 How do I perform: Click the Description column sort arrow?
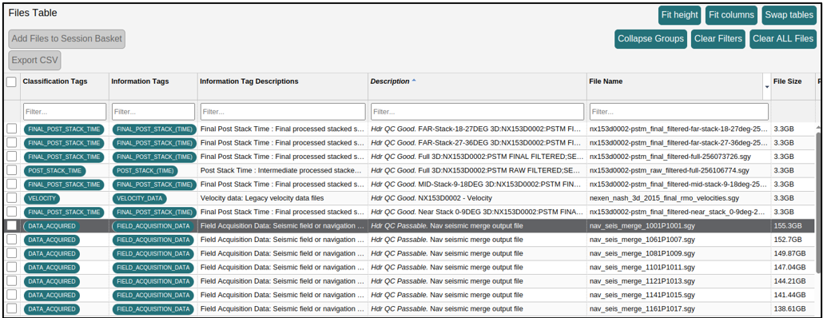click(414, 81)
